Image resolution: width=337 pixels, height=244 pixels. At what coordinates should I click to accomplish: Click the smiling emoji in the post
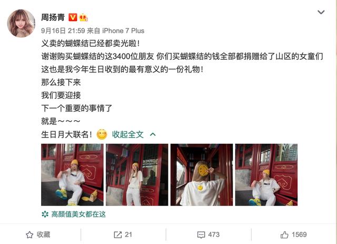(102, 134)
